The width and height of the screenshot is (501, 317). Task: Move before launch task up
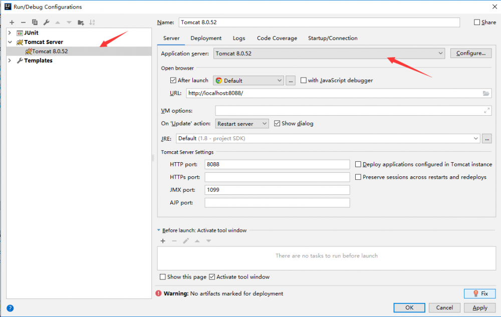197,241
